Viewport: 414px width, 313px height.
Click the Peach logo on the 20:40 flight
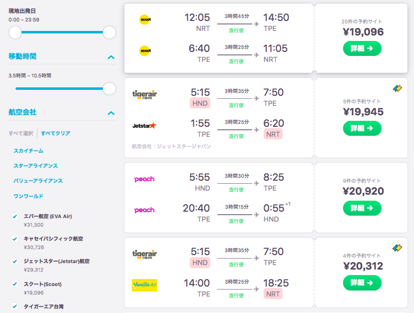pyautogui.click(x=144, y=210)
